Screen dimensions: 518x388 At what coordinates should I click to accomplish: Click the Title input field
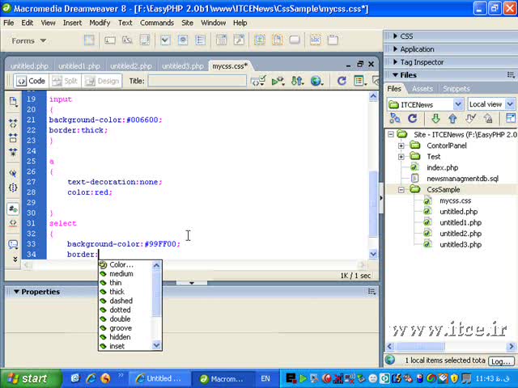pos(197,81)
